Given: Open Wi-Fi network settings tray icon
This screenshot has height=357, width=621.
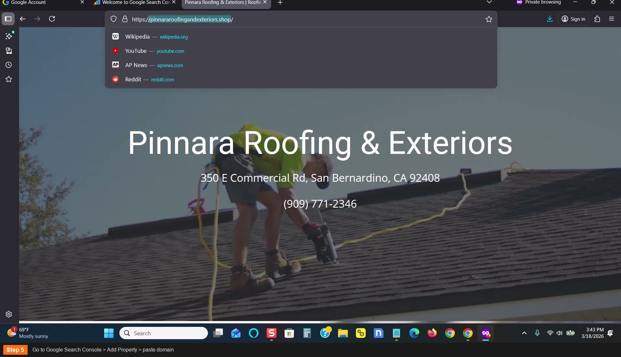Looking at the screenshot, I should [x=550, y=333].
